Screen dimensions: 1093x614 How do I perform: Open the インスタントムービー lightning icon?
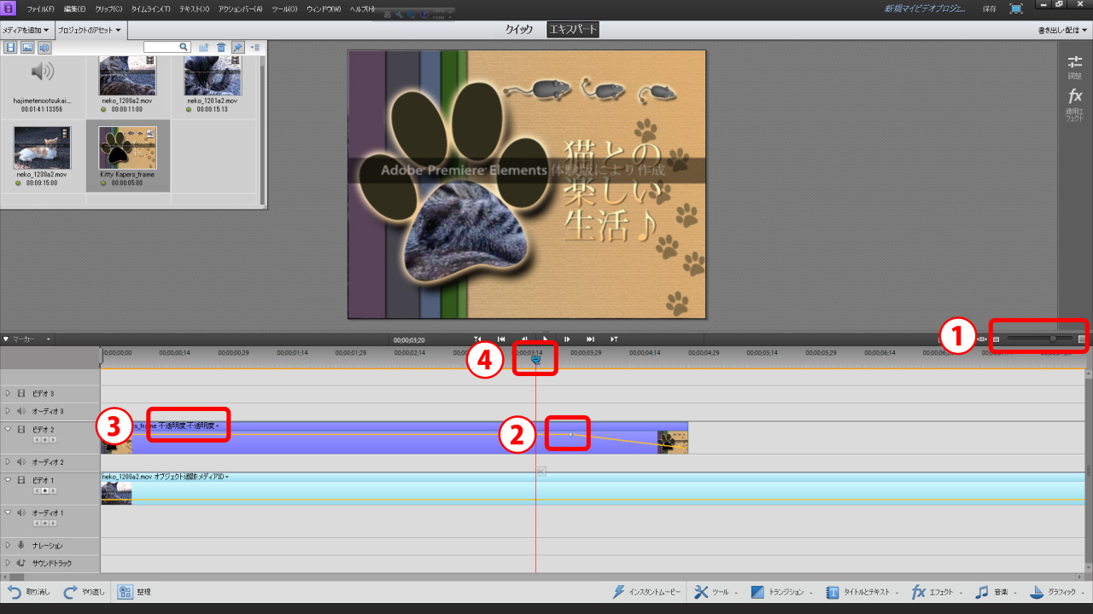(620, 592)
